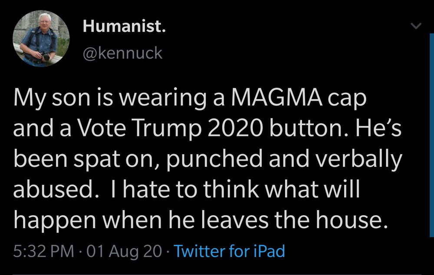The height and width of the screenshot is (275, 434).
Task: Open the Humanist. profile picture
Action: 41,39
